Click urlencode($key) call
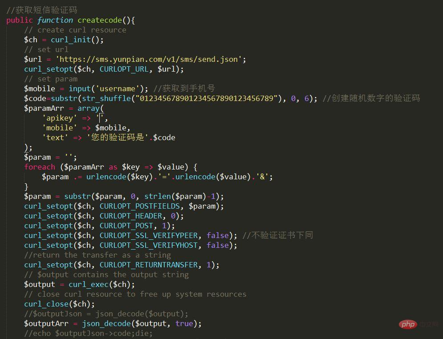 pyautogui.click(x=119, y=177)
